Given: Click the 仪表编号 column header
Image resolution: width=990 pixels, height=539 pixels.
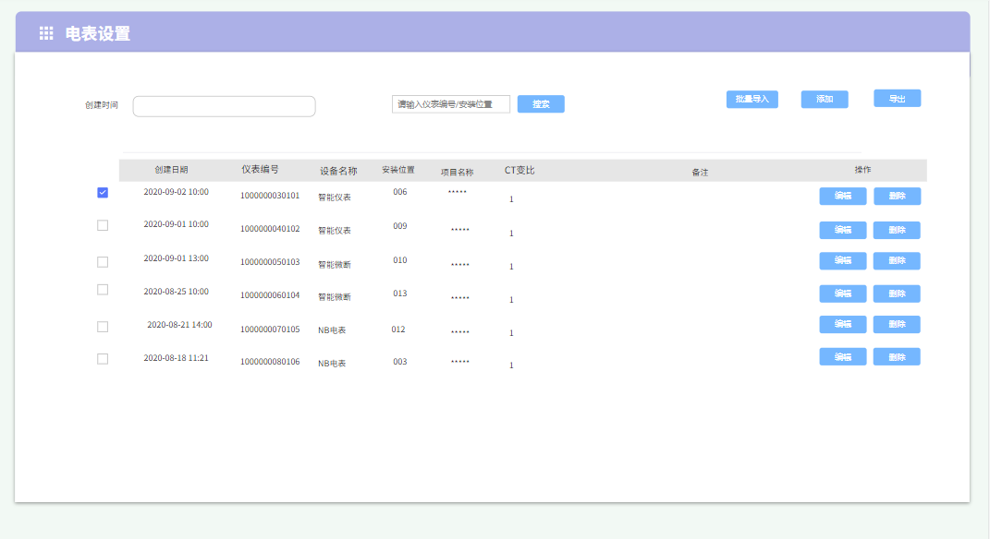Looking at the screenshot, I should coord(260,170).
